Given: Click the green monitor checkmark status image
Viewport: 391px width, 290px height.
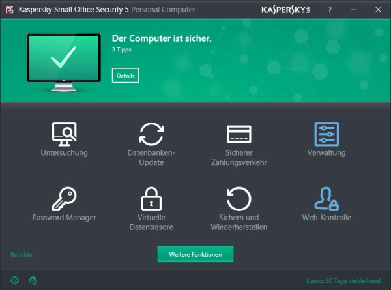Looking at the screenshot, I should pyautogui.click(x=64, y=63).
